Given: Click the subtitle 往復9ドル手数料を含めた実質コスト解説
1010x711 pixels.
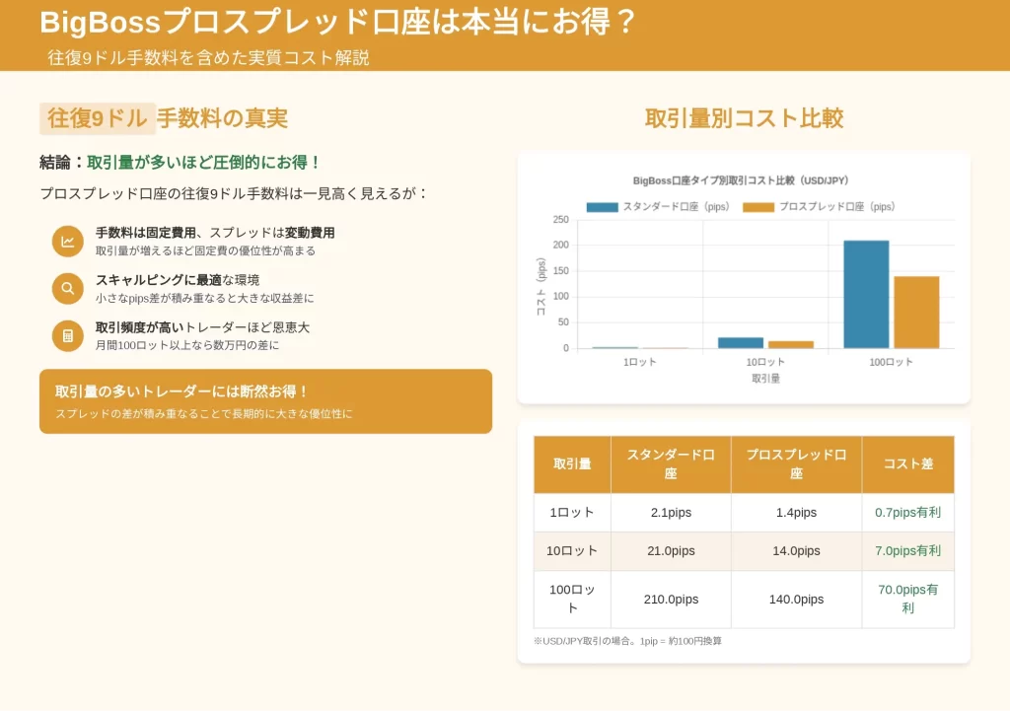Looking at the screenshot, I should click(208, 58).
